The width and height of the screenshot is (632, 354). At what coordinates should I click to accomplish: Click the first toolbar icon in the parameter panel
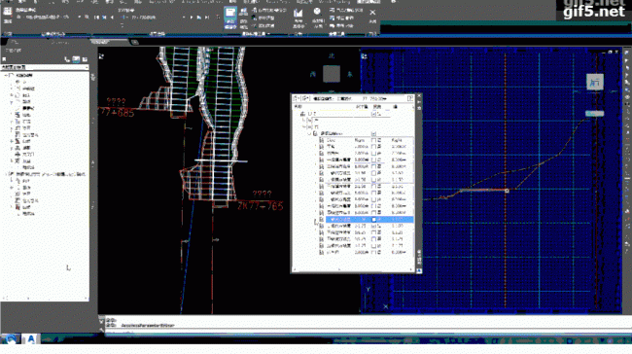297,98
